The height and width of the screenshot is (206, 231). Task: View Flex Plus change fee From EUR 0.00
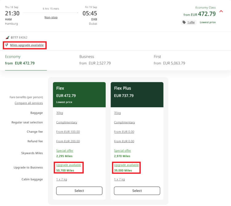[124, 132]
